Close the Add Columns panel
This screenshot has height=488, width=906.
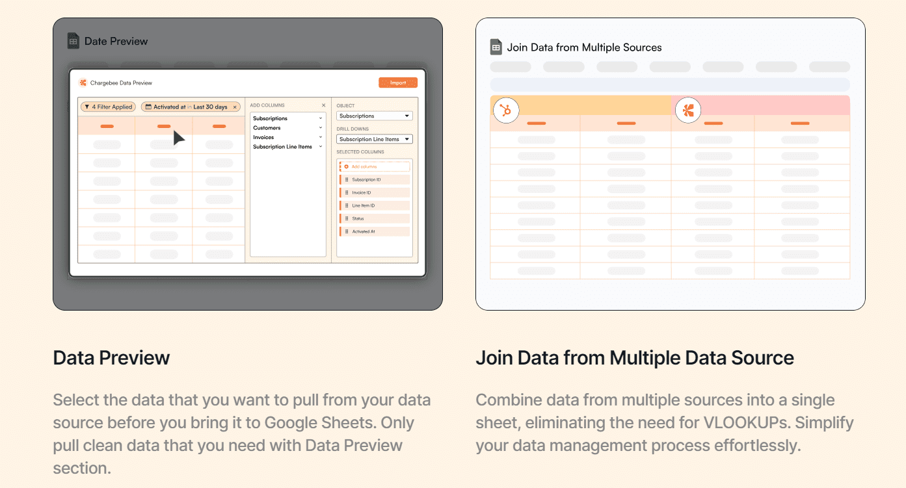[323, 105]
